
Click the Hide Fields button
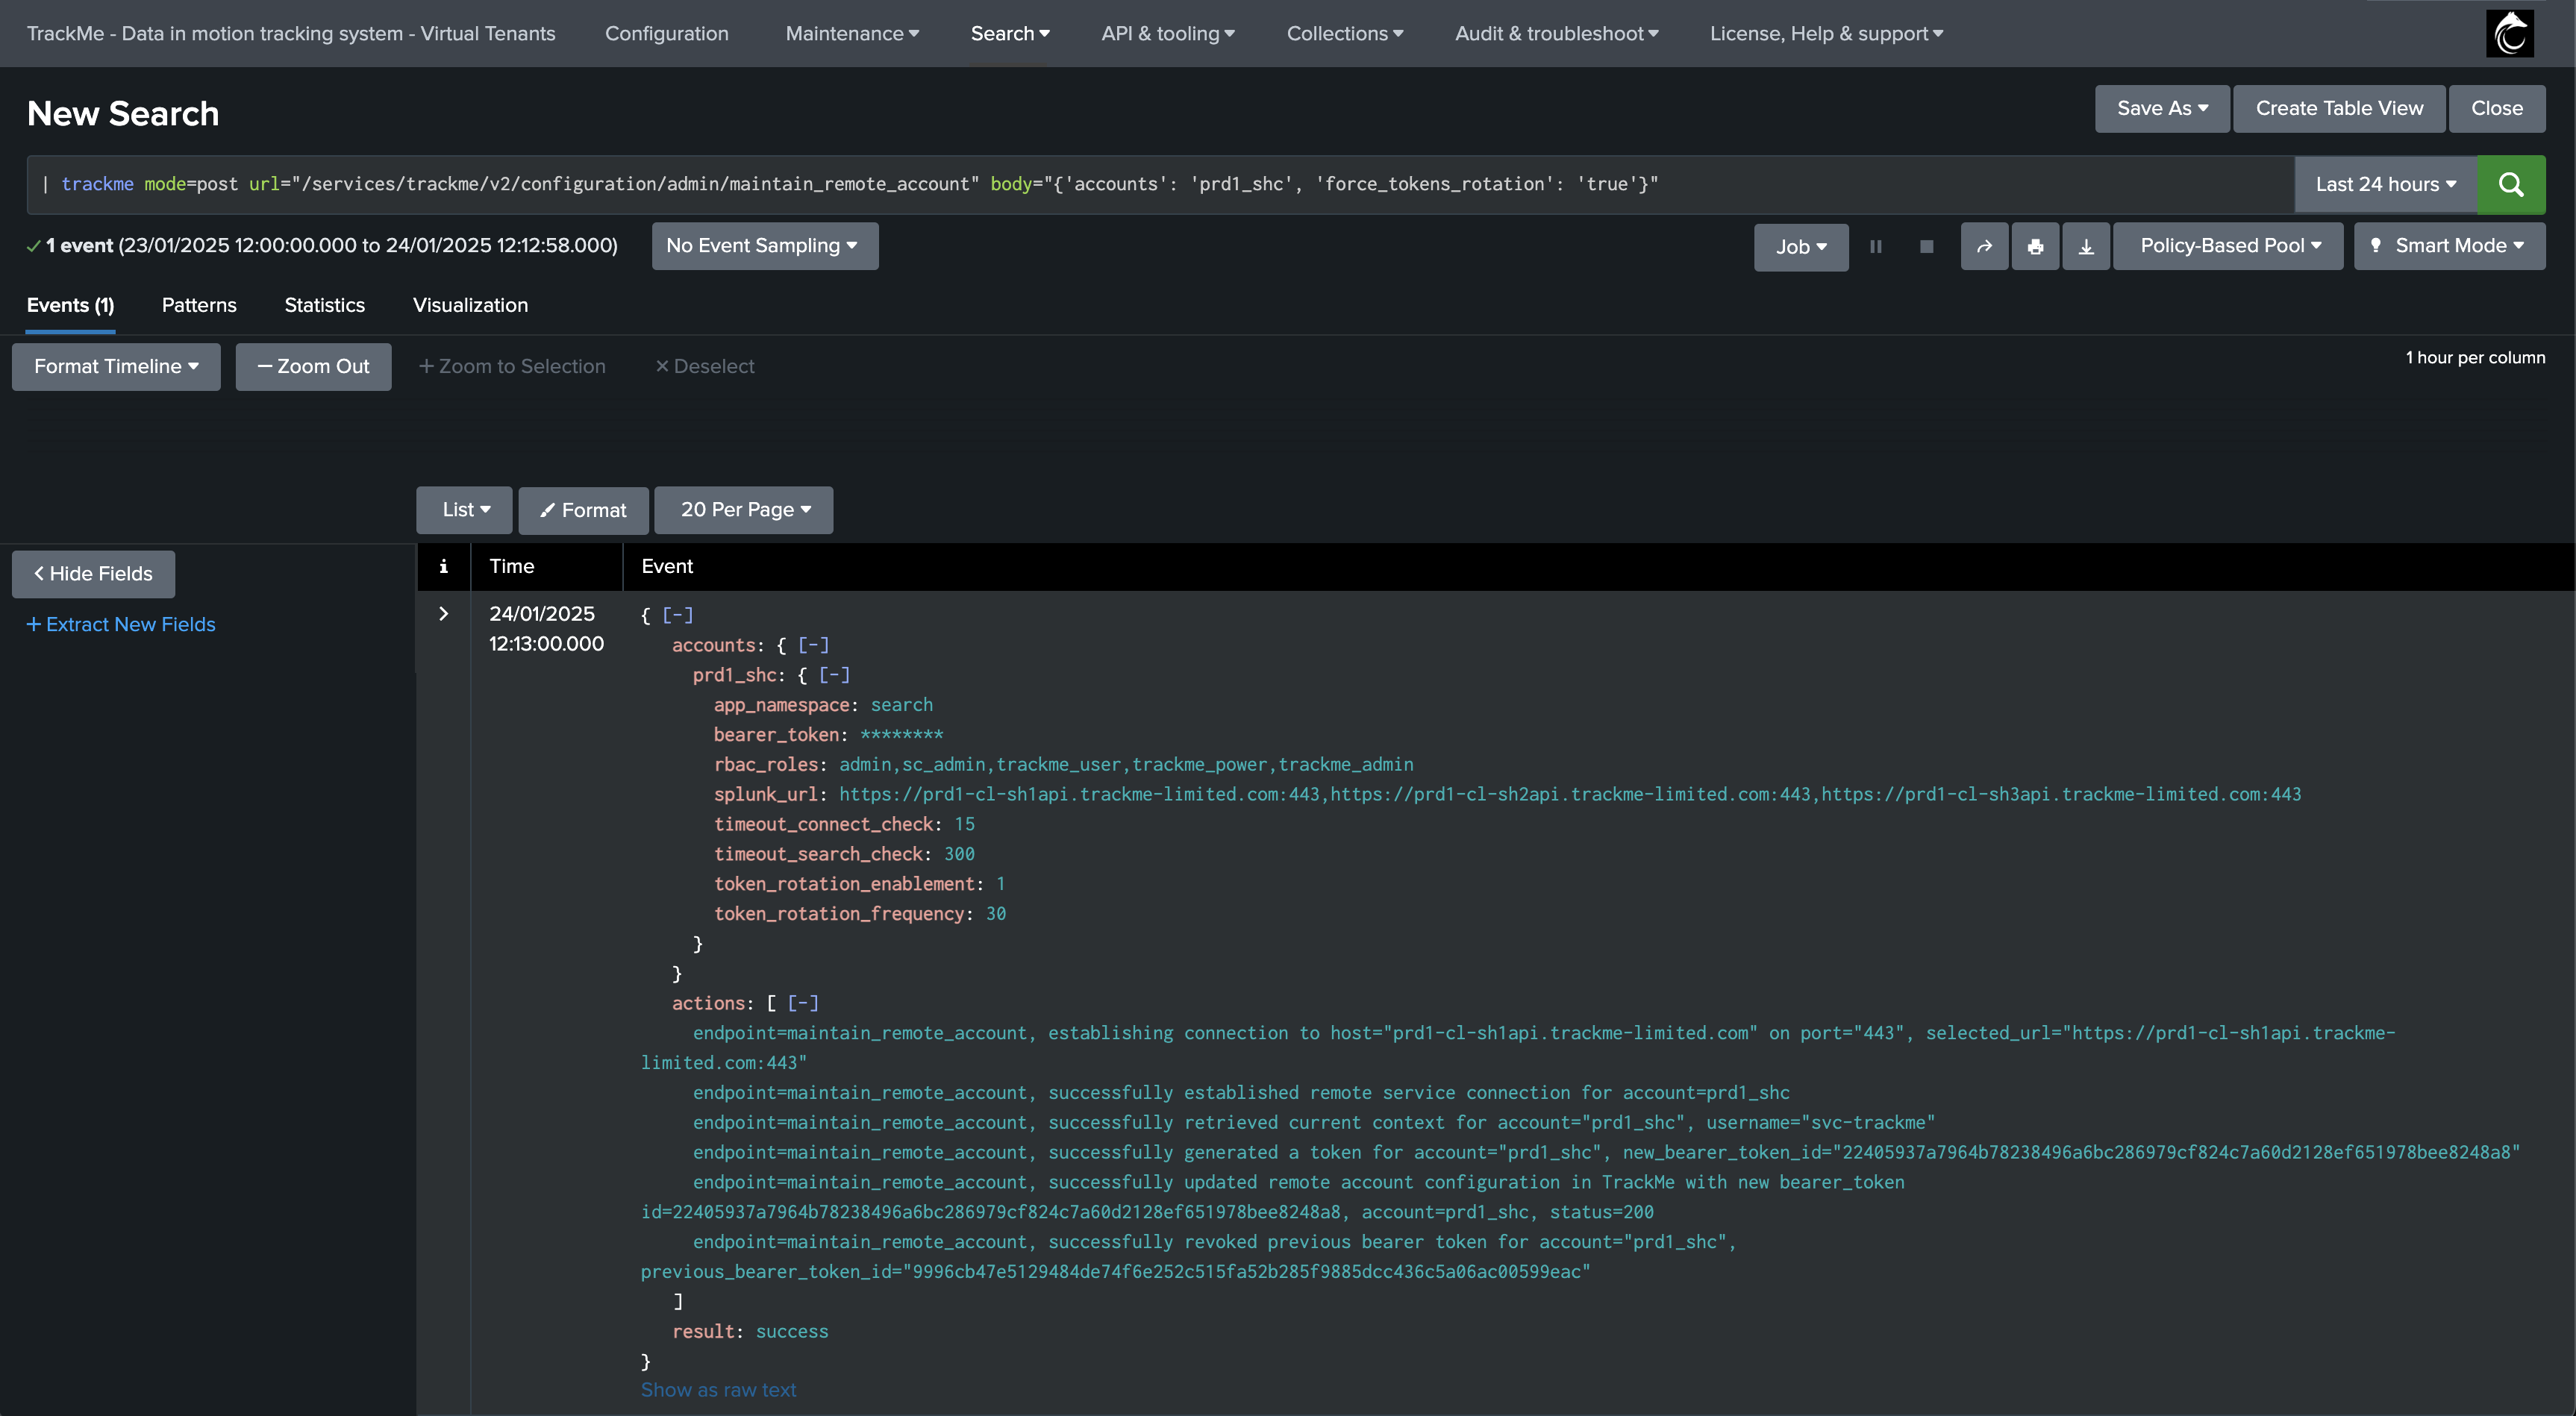click(x=93, y=574)
